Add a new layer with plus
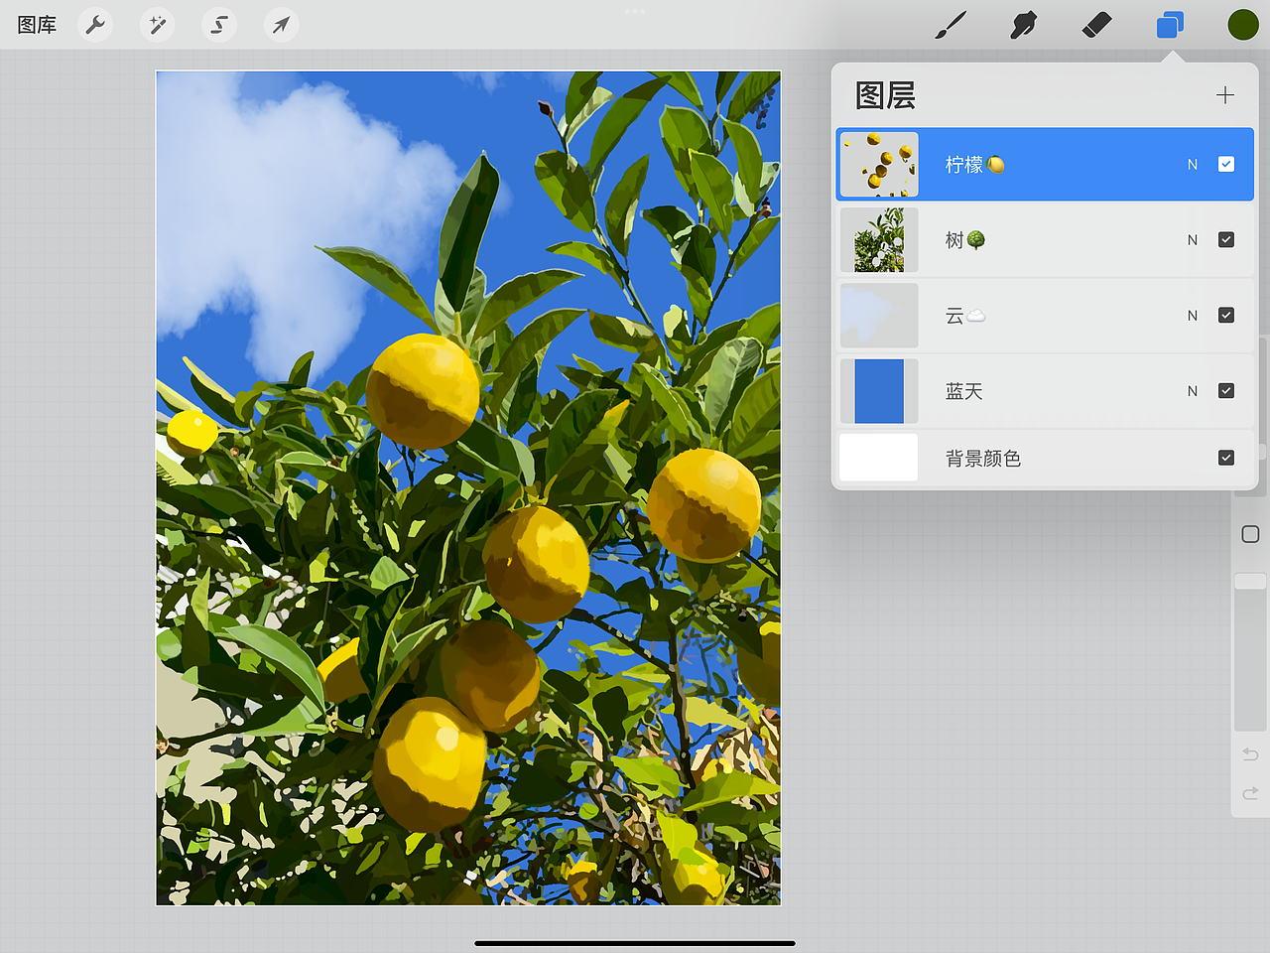The image size is (1270, 953). [x=1225, y=95]
